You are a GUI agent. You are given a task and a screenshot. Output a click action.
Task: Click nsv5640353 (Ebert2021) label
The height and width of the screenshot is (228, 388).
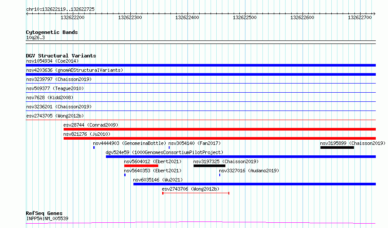pyautogui.click(x=153, y=171)
